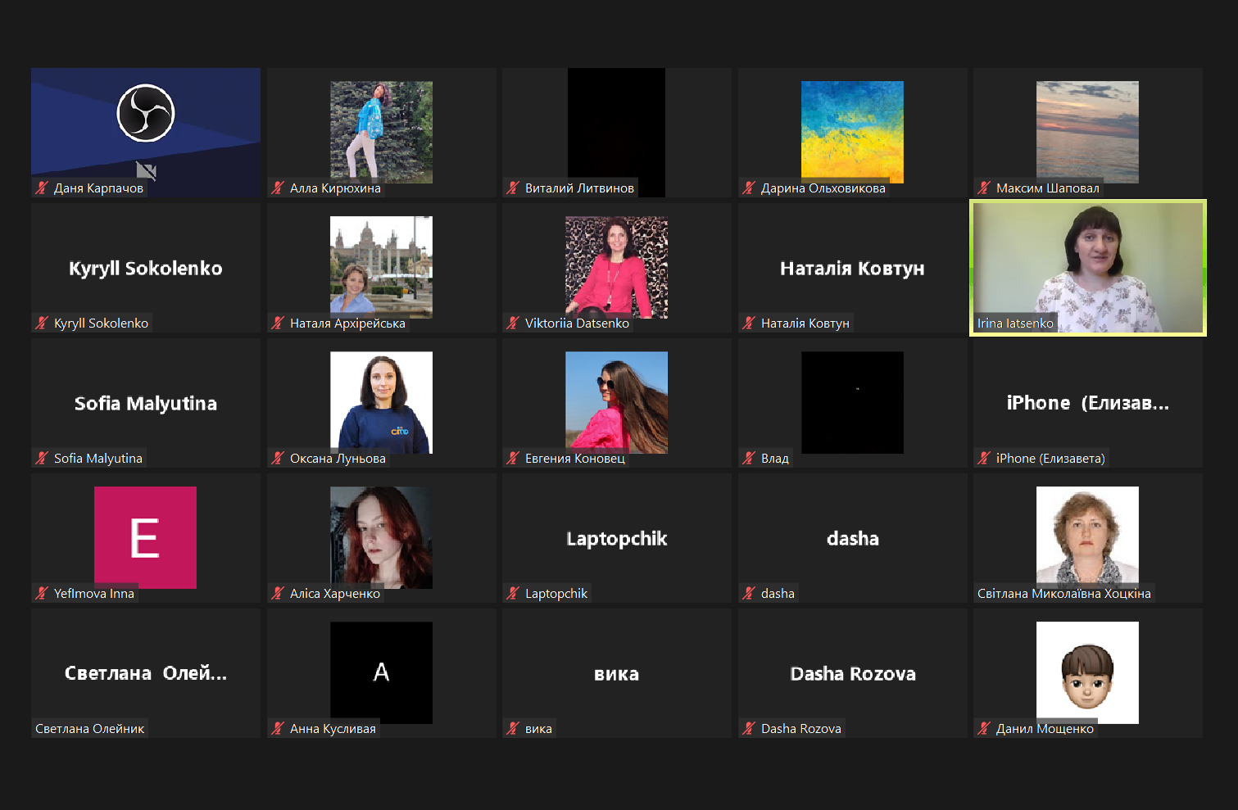Click the large Dasha Rozova name text
Image resolution: width=1238 pixels, height=810 pixels.
pos(853,673)
